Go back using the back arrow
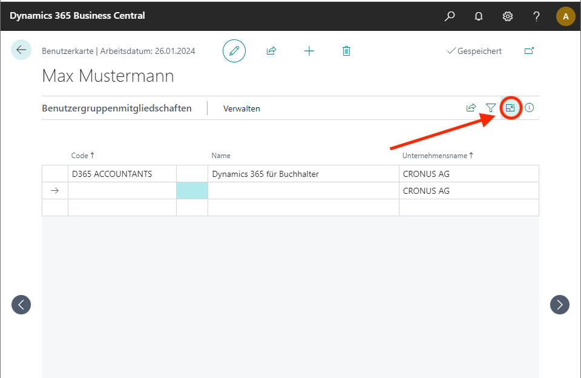This screenshot has height=378, width=581. (21, 50)
